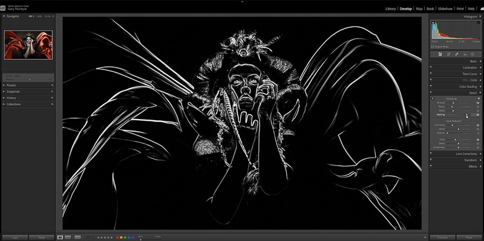Screen dimensions: 484x241
Task: Expand the Snapshots panel
Action: (x=4, y=92)
